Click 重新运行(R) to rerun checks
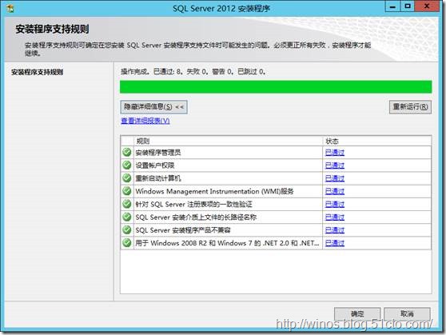446x335 pixels. click(410, 107)
